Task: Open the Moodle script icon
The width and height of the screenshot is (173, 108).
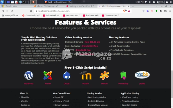Action: 86,75
